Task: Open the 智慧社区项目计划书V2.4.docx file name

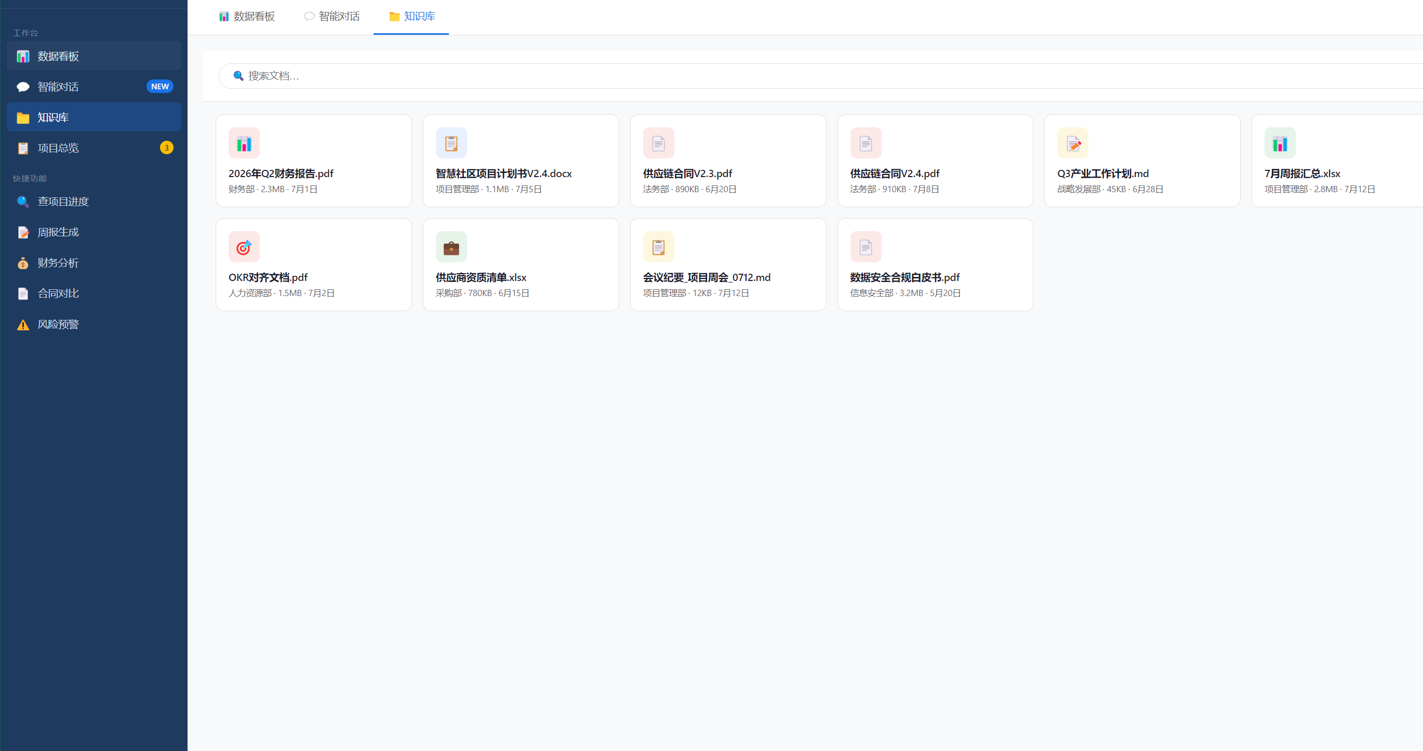Action: coord(504,174)
